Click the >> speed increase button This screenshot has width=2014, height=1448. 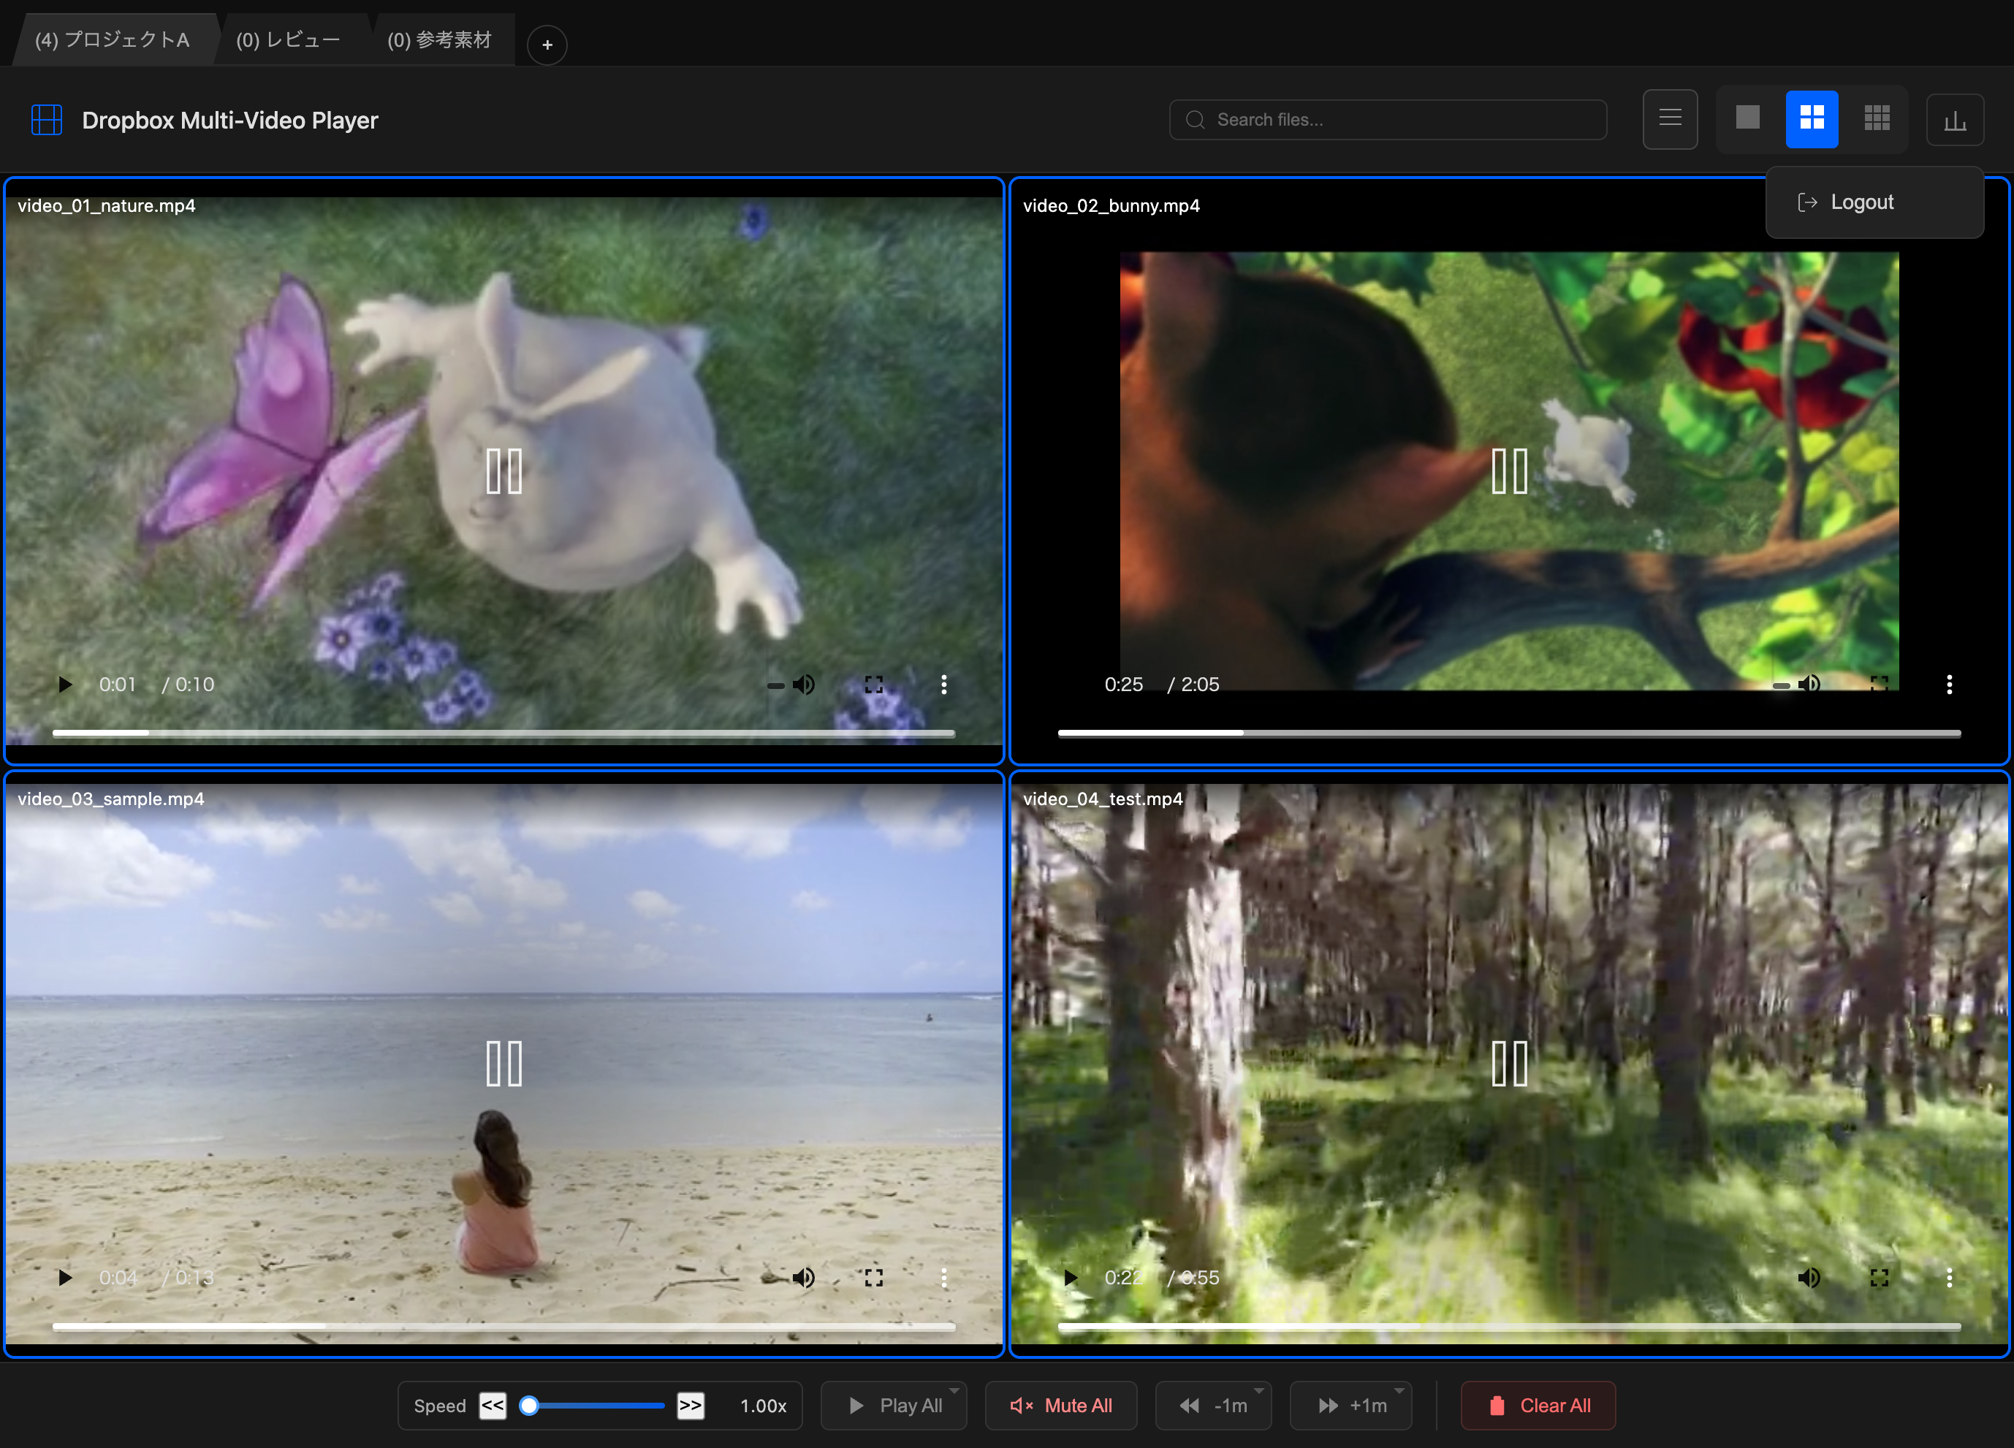click(690, 1406)
